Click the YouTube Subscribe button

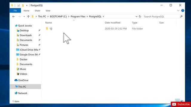181,104
